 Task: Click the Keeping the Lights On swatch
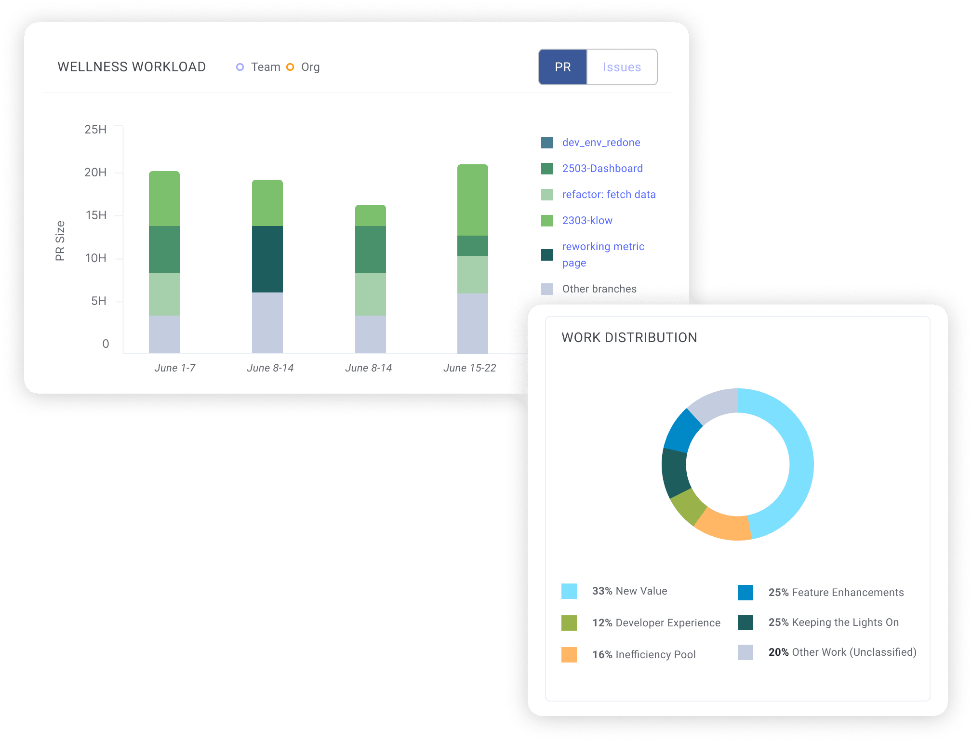pyautogui.click(x=746, y=623)
